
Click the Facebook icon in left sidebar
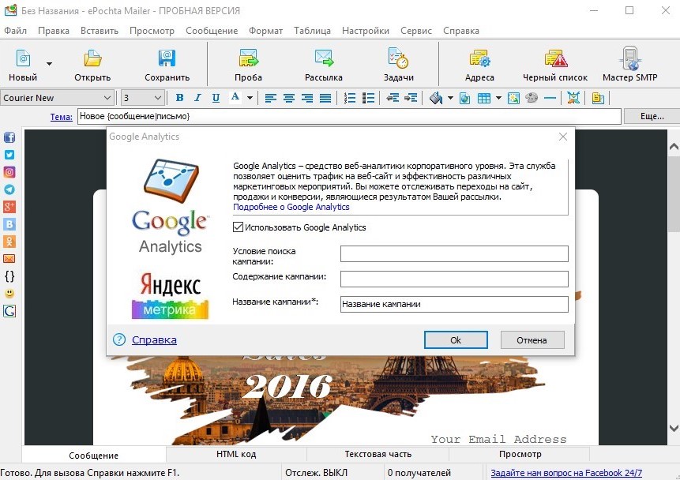click(x=9, y=137)
